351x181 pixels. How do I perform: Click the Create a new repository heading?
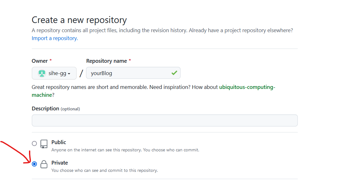tap(79, 20)
